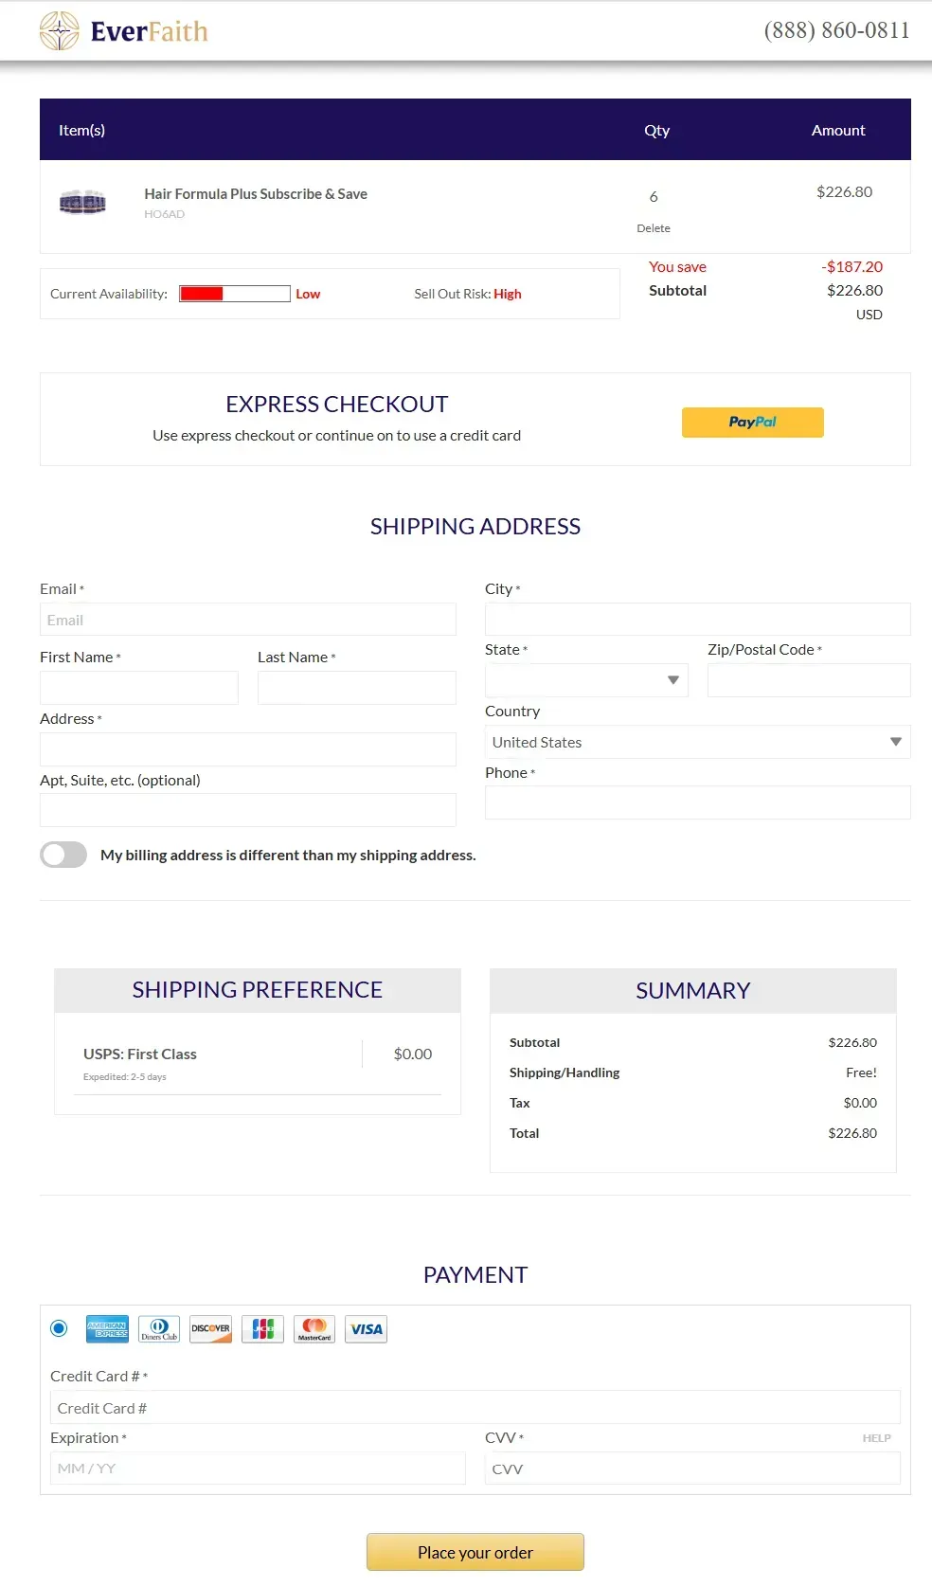Click the Place your order button
Image resolution: width=932 pixels, height=1586 pixels.
click(x=475, y=1552)
